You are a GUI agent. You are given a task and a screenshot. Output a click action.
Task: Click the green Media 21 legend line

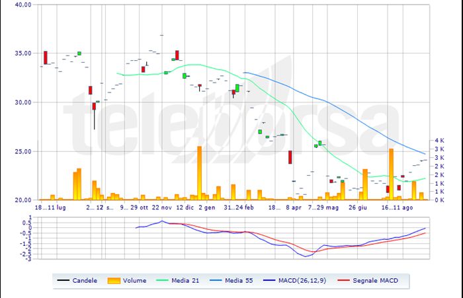pyautogui.click(x=162, y=280)
